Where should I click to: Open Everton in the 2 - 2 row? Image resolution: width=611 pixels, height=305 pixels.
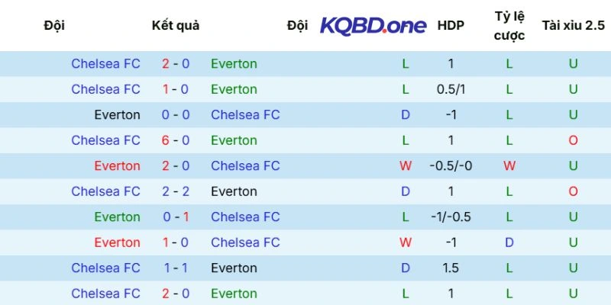[234, 191]
